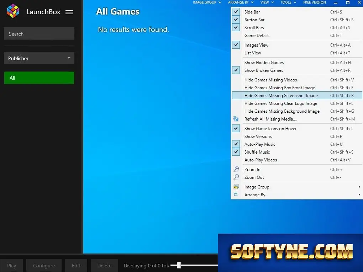Screen dimensions: 363x272
Task: Uncheck the Side Bar checkbox
Action: (x=236, y=12)
